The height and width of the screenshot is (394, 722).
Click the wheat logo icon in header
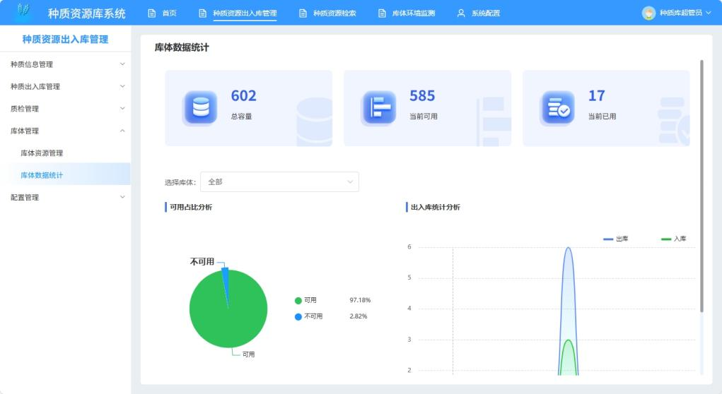(24, 12)
